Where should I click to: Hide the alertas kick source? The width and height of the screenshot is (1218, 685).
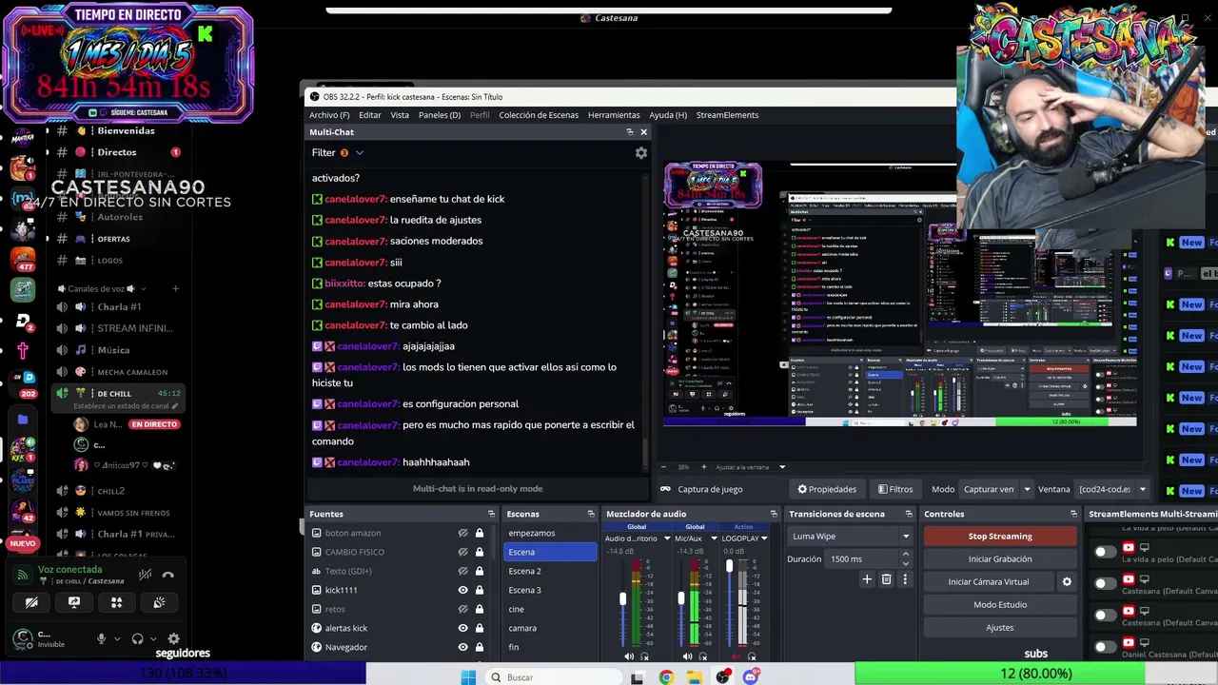coord(462,628)
